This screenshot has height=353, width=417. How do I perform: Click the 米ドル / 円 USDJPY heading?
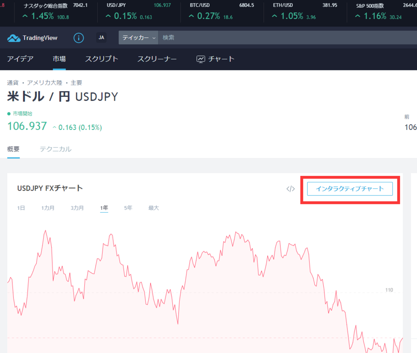click(62, 96)
